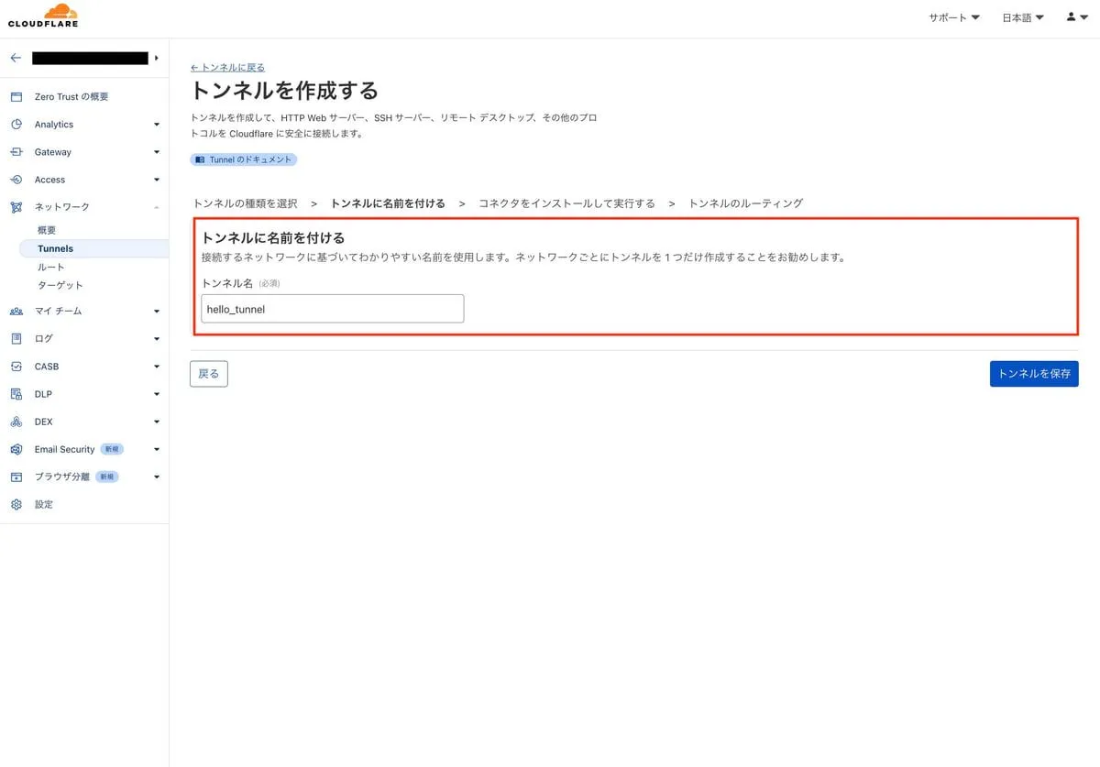1100x767 pixels.
Task: Expand the Email Security section arrow
Action: click(x=157, y=450)
